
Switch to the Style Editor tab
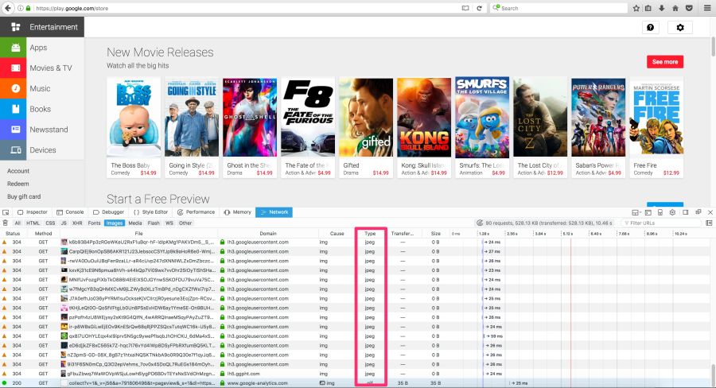[x=151, y=212]
